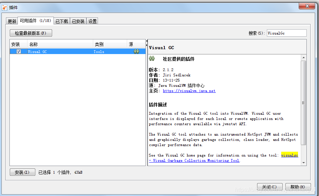319x196 pixels.
Task: Open the visualvm.java.net homepage link
Action: pyautogui.click(x=189, y=91)
